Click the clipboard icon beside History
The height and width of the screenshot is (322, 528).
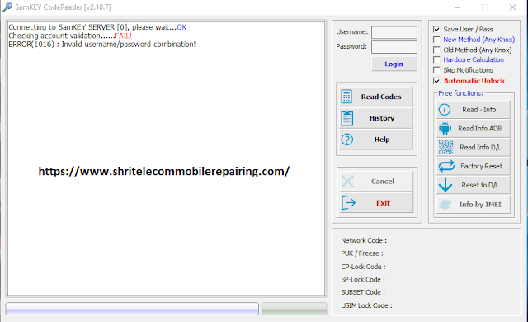pos(346,118)
